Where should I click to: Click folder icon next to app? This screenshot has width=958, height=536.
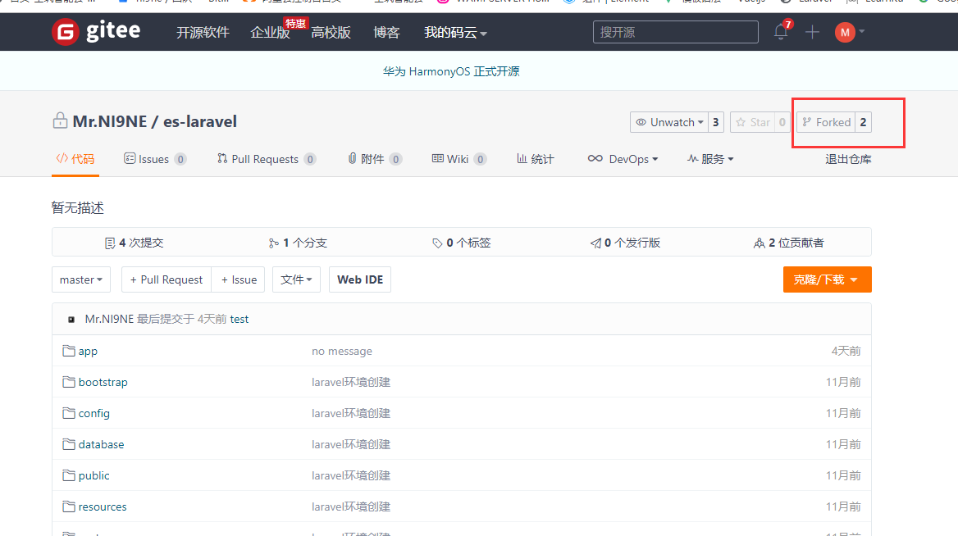point(69,351)
